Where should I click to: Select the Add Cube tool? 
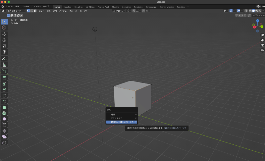coord(4,71)
